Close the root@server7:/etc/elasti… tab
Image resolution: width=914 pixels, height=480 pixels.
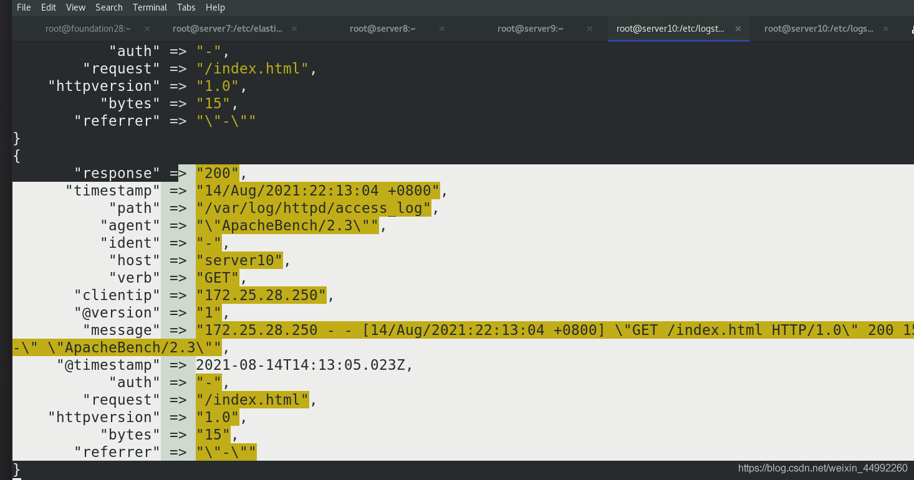pyautogui.click(x=294, y=29)
